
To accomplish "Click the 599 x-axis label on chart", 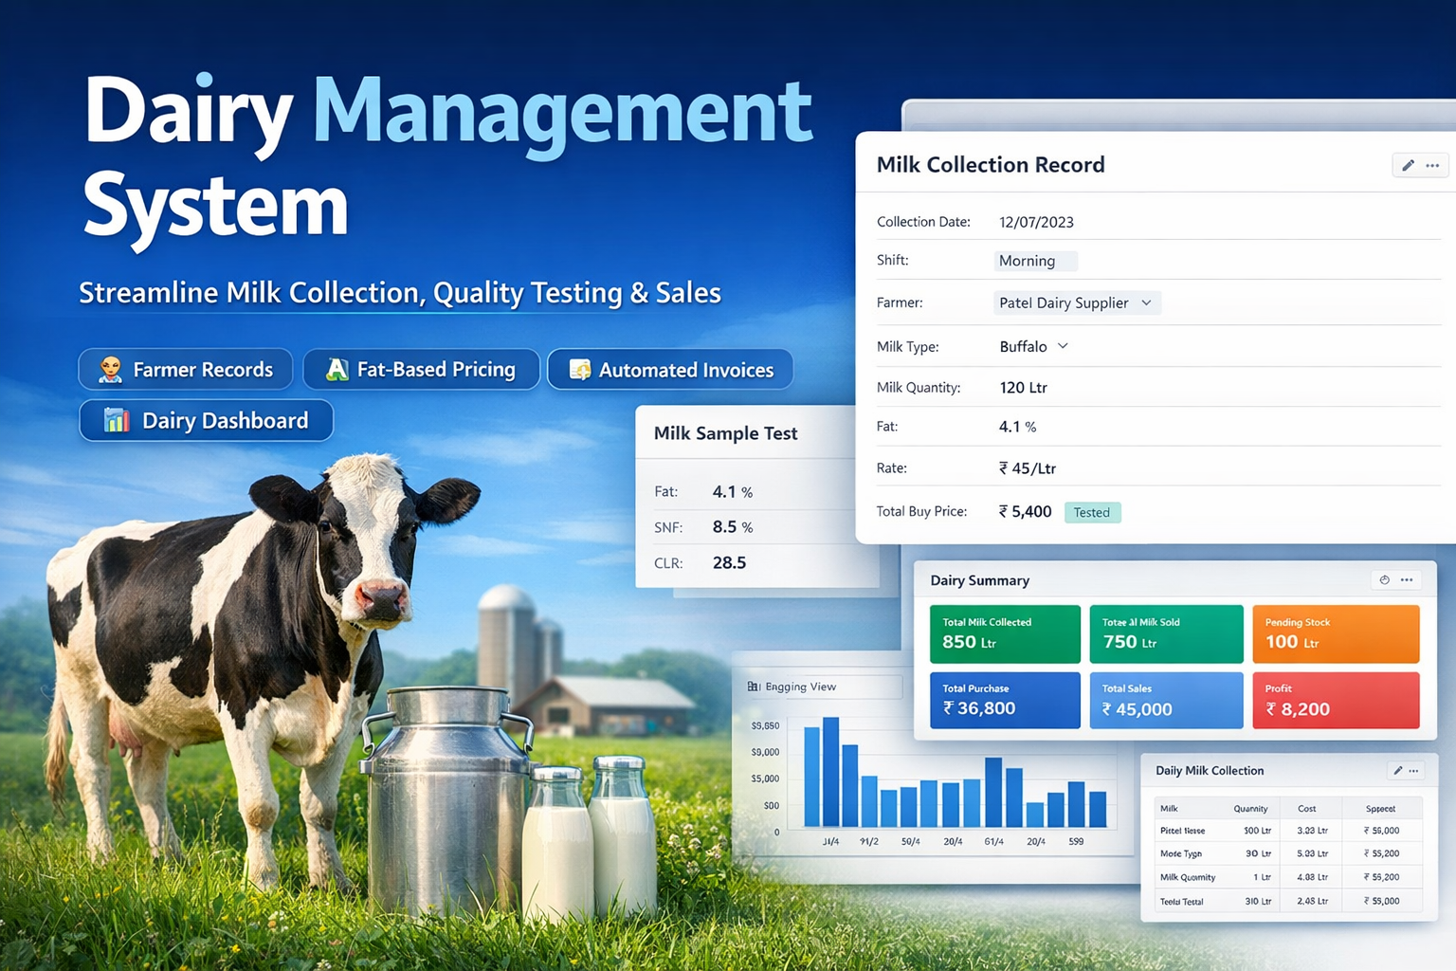I will pyautogui.click(x=1076, y=841).
